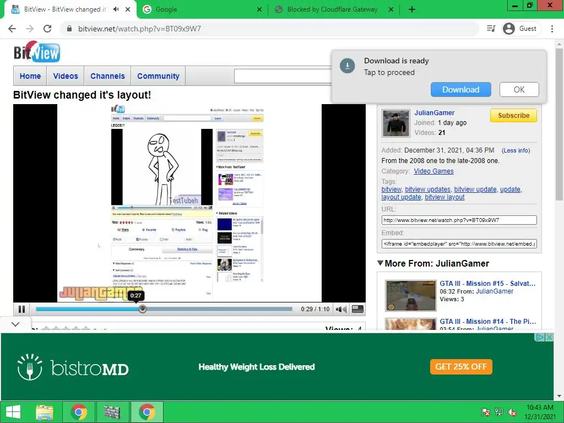Open Action Center flag tray icon
This screenshot has width=564, height=423.
(485, 412)
